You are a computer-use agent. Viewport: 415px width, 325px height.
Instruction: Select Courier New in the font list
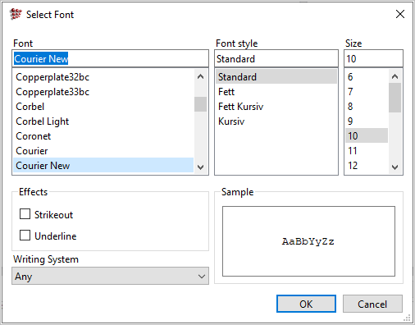(x=103, y=165)
